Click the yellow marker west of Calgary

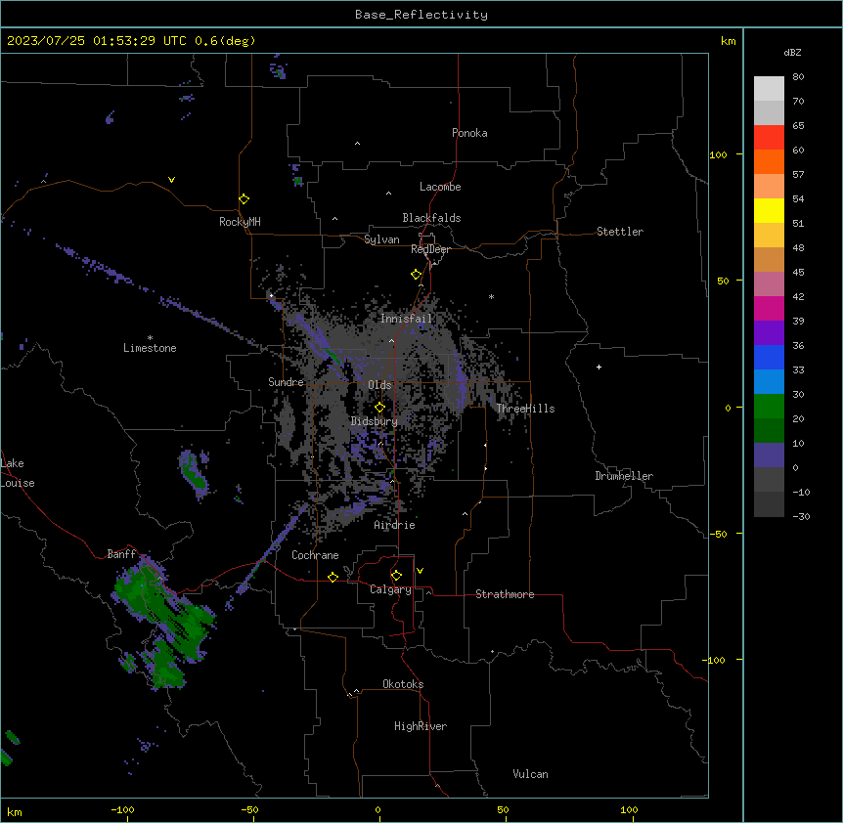click(333, 577)
